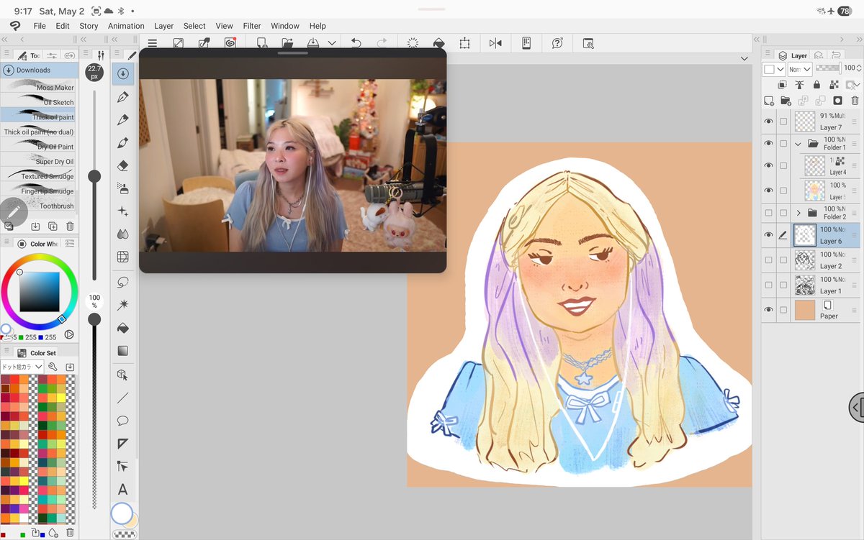This screenshot has width=864, height=540.
Task: Create a new layer folder
Action: pos(786,101)
